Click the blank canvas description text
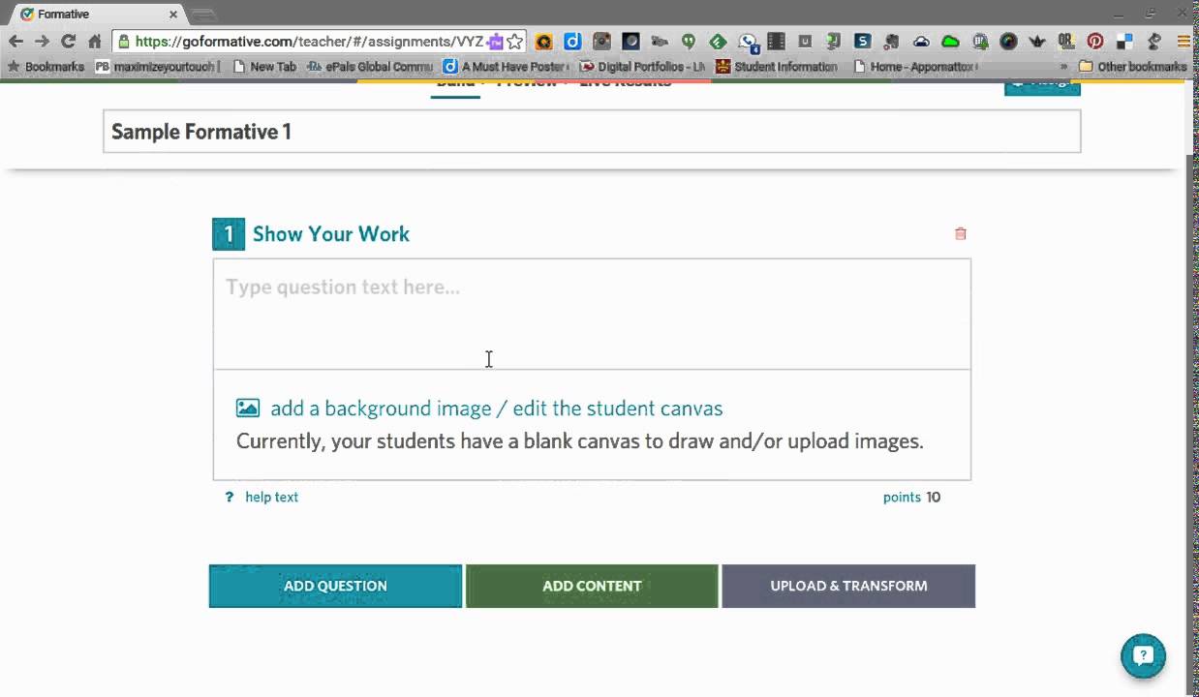1199x697 pixels. pyautogui.click(x=580, y=441)
